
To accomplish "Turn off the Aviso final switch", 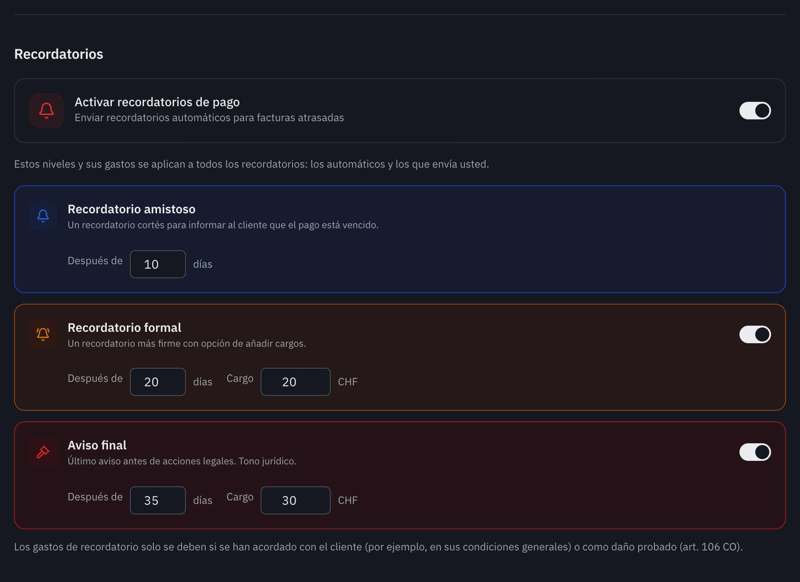I will tap(755, 452).
